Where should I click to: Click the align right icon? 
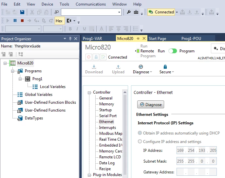tap(126, 29)
